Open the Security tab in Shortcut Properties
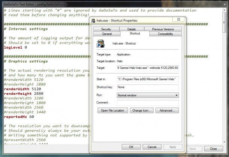The width and height of the screenshot is (229, 157). [106, 29]
